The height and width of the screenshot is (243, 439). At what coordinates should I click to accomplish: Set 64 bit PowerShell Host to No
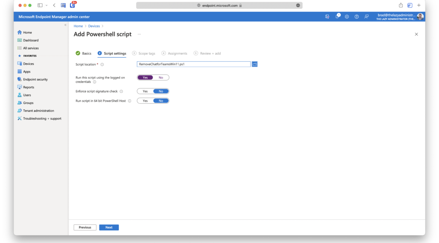[x=161, y=101]
